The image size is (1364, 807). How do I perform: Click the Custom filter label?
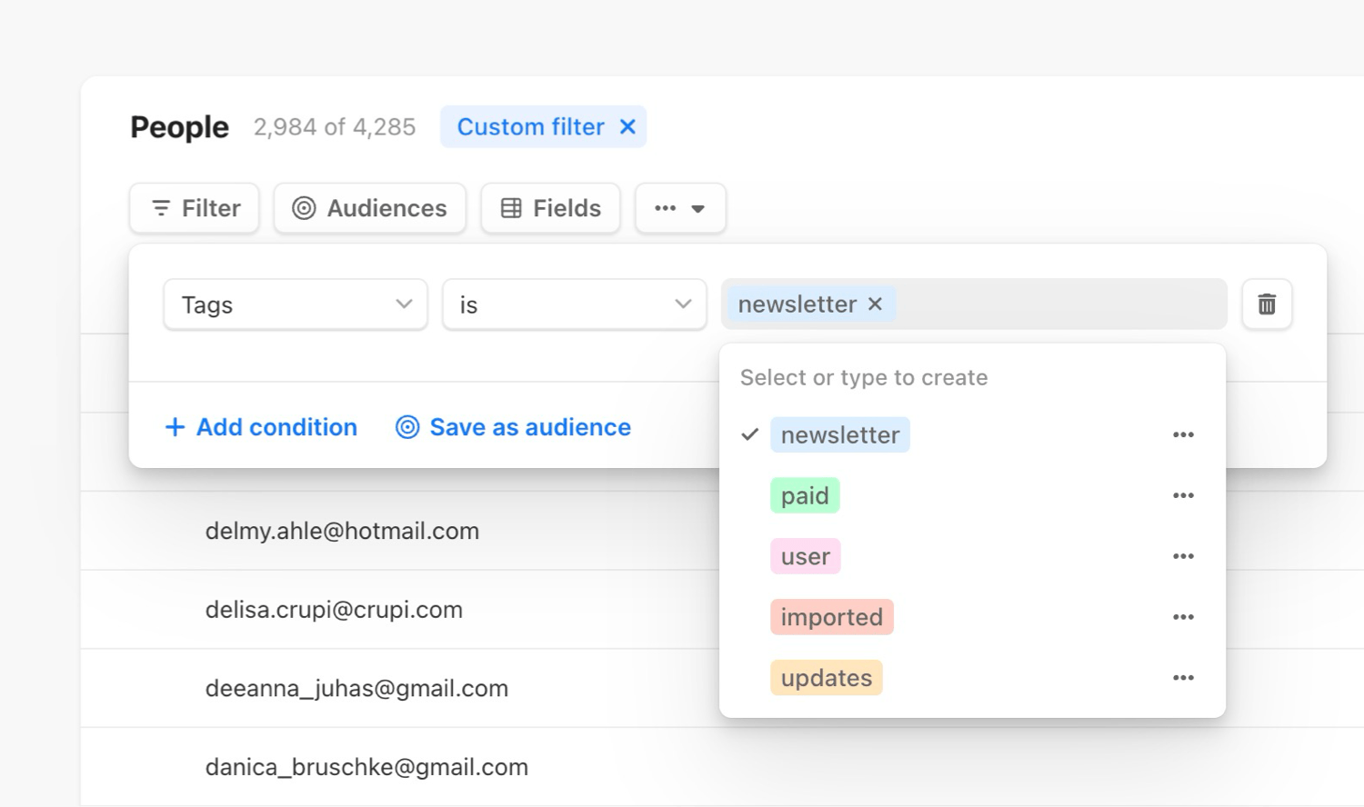531,127
